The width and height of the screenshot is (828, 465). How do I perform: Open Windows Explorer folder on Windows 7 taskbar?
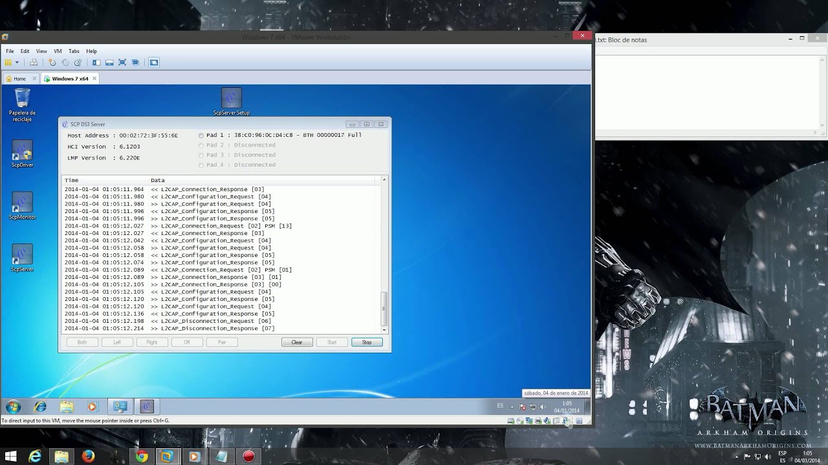pyautogui.click(x=66, y=407)
